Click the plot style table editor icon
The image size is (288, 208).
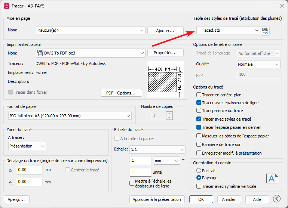click(266, 31)
